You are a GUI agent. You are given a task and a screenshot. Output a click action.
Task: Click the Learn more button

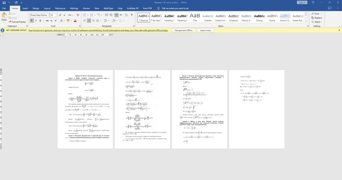coord(206,30)
